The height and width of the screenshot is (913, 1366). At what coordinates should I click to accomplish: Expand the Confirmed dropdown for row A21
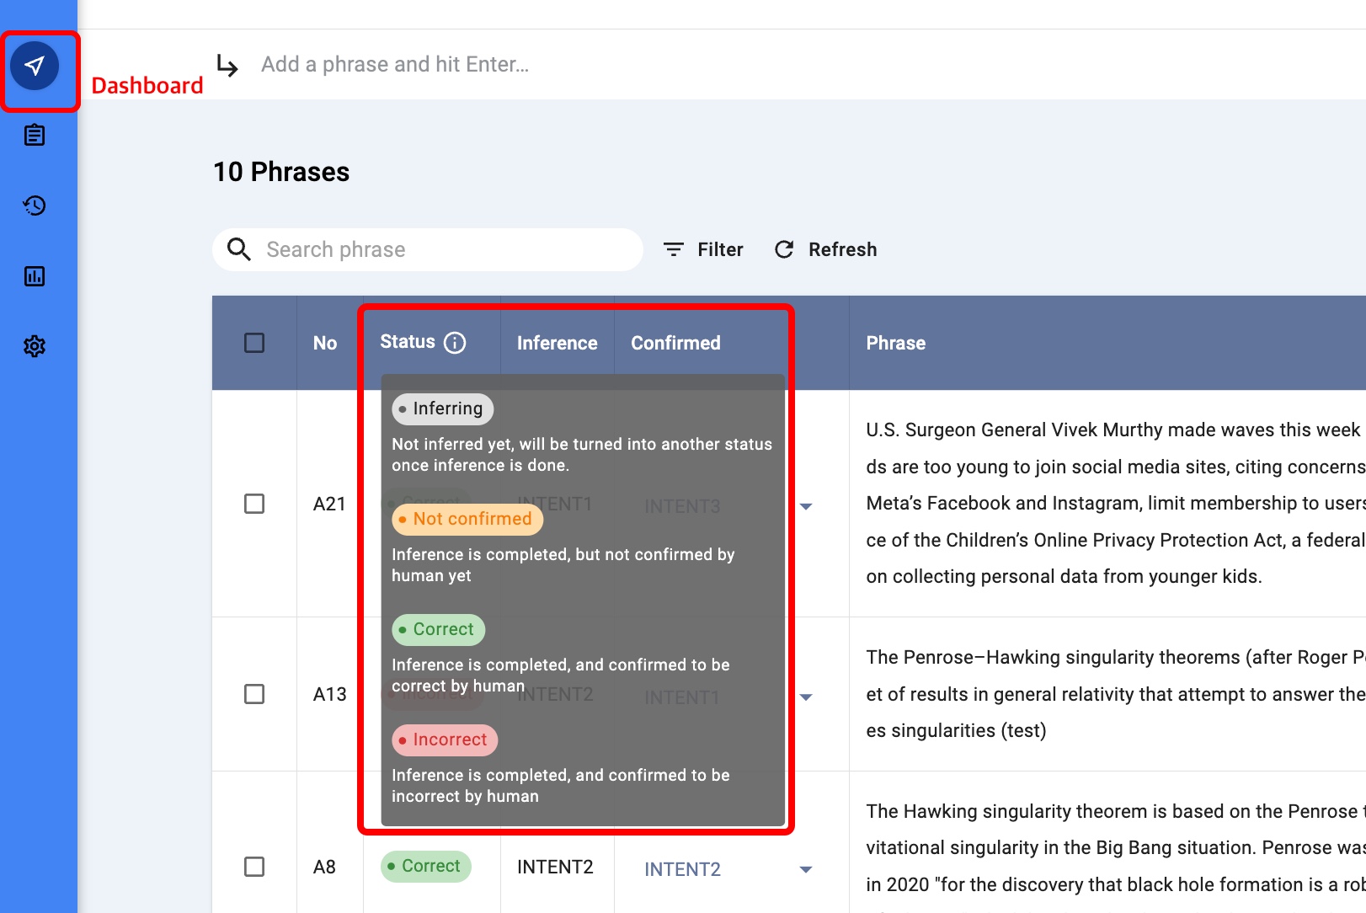coord(806,506)
